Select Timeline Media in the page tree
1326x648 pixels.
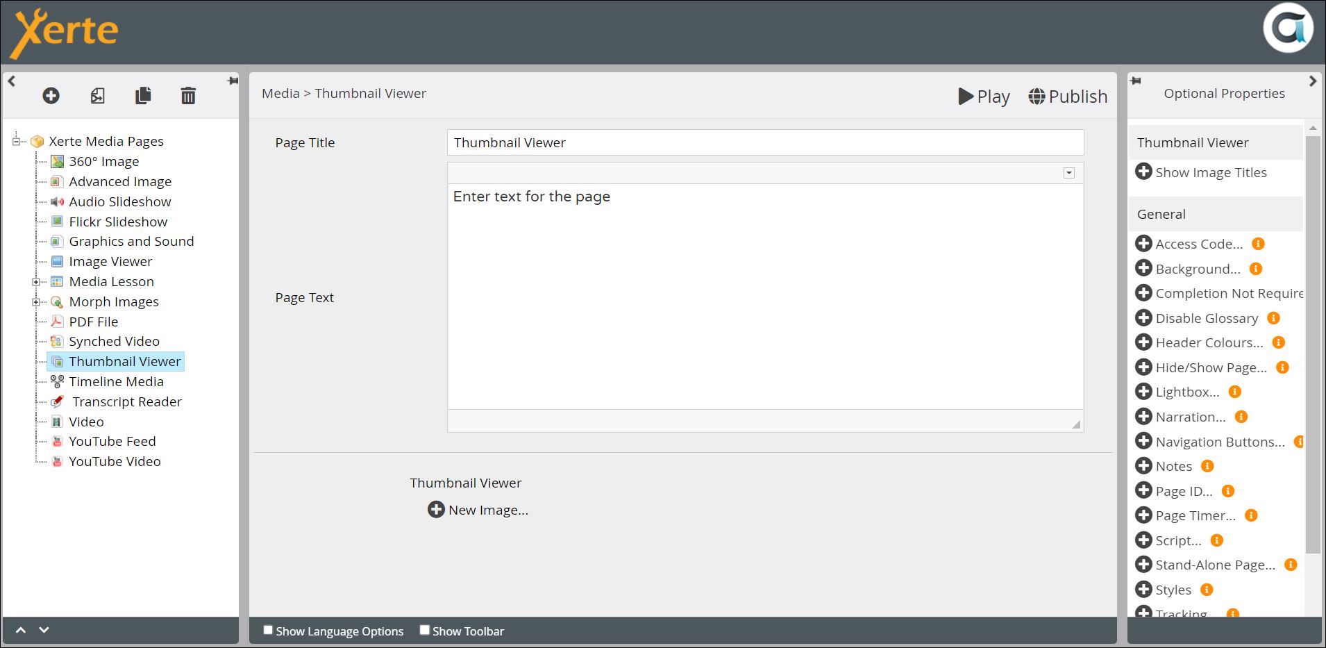point(116,381)
